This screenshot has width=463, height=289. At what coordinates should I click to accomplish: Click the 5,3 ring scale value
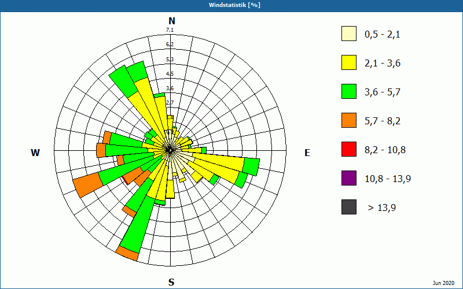point(170,60)
